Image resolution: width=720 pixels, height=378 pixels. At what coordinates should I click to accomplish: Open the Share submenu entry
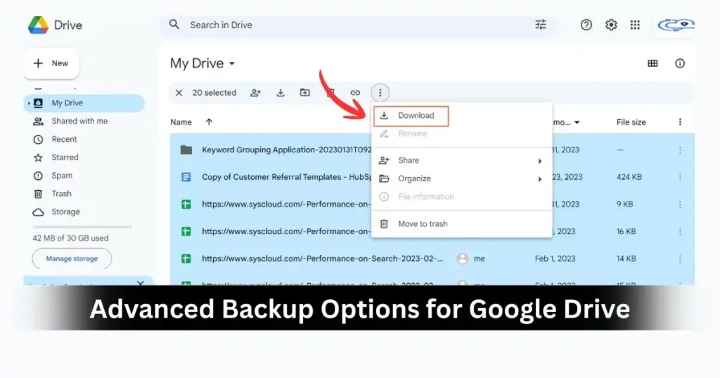pyautogui.click(x=461, y=161)
